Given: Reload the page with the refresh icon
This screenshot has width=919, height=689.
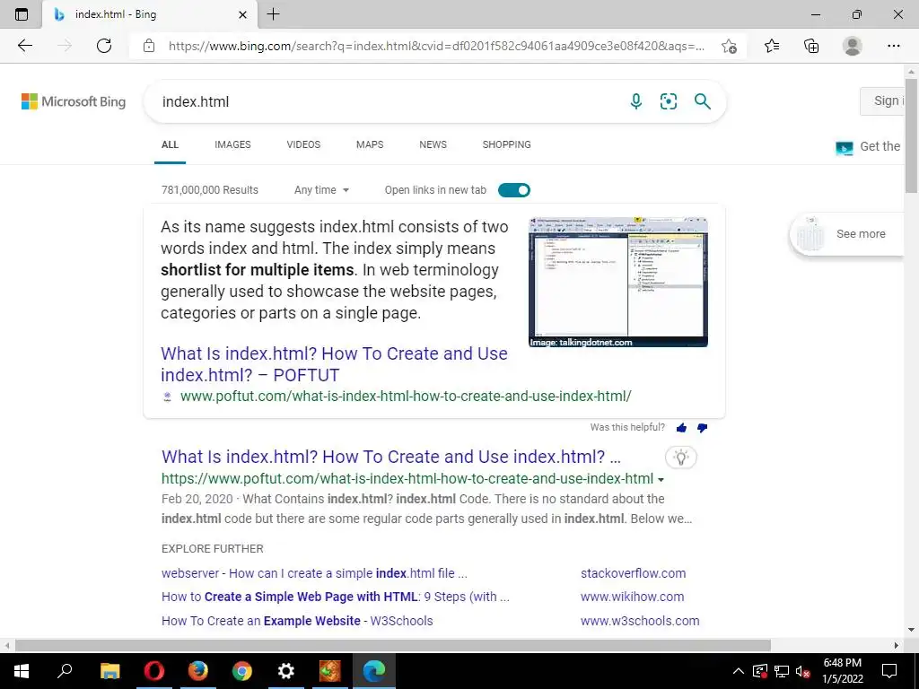Looking at the screenshot, I should [104, 46].
